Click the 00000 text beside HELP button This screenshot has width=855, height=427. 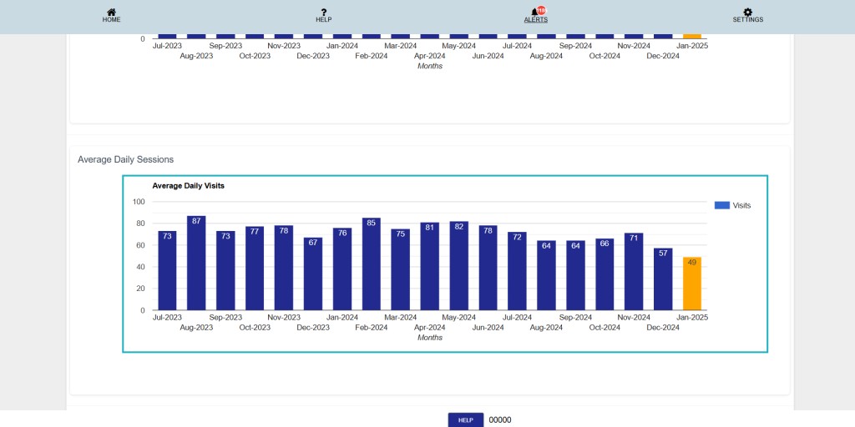pyautogui.click(x=500, y=420)
